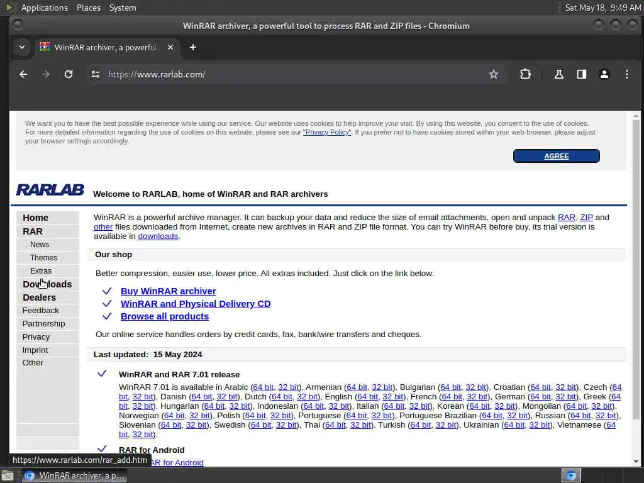The image size is (644, 483).
Task: Click the show desktop icon in taskbar
Action: click(x=8, y=475)
